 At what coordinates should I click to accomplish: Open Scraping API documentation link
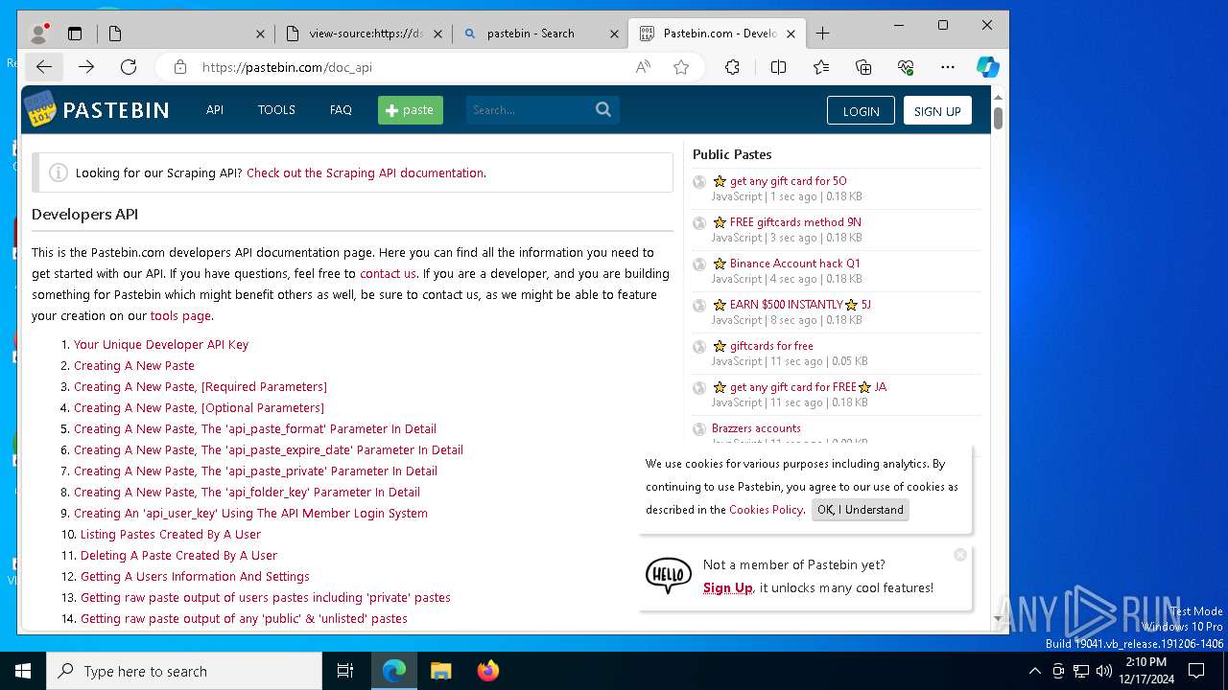pos(365,173)
